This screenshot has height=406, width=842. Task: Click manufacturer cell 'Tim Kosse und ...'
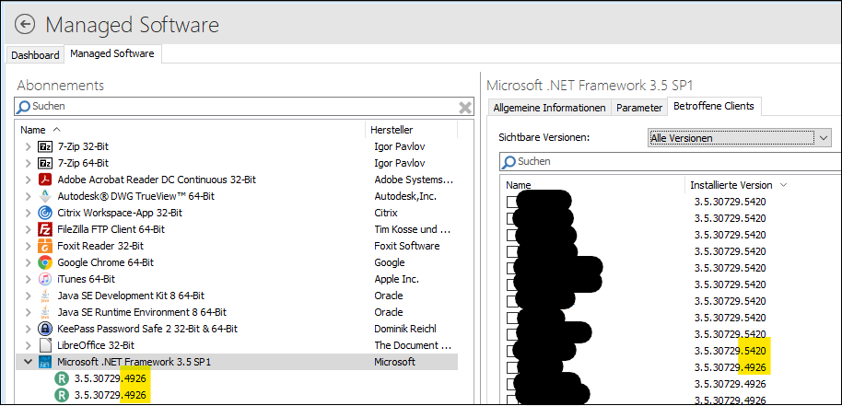coord(413,229)
